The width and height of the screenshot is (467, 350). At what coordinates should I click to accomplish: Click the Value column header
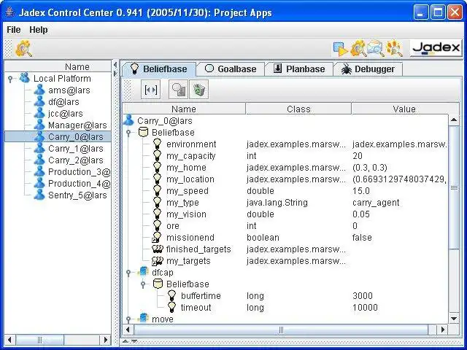[x=405, y=109]
